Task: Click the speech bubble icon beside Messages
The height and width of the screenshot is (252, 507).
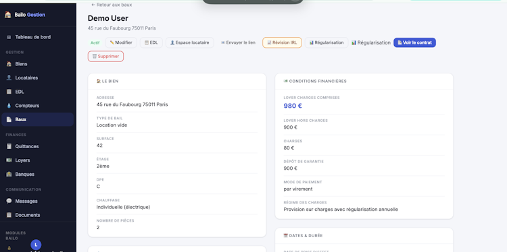Action: 9,201
